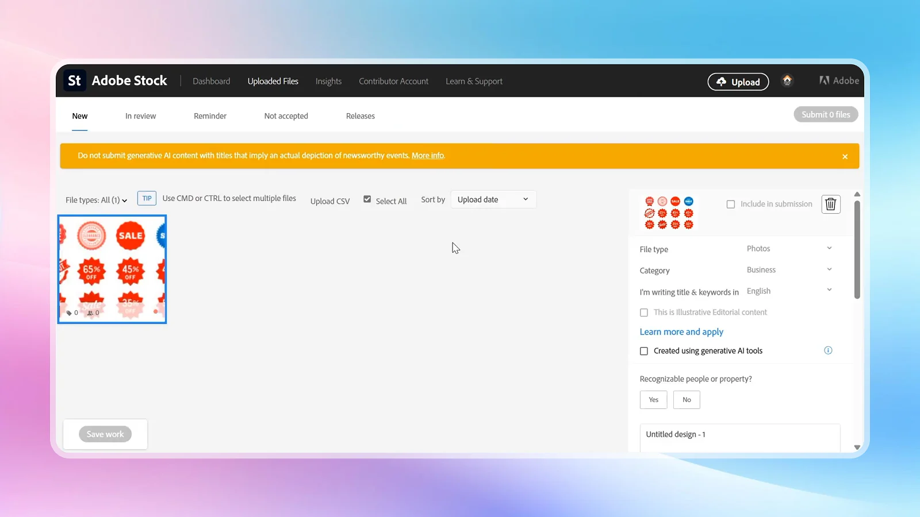The image size is (920, 517).
Task: Click the Adobe logo in header
Action: coord(839,81)
